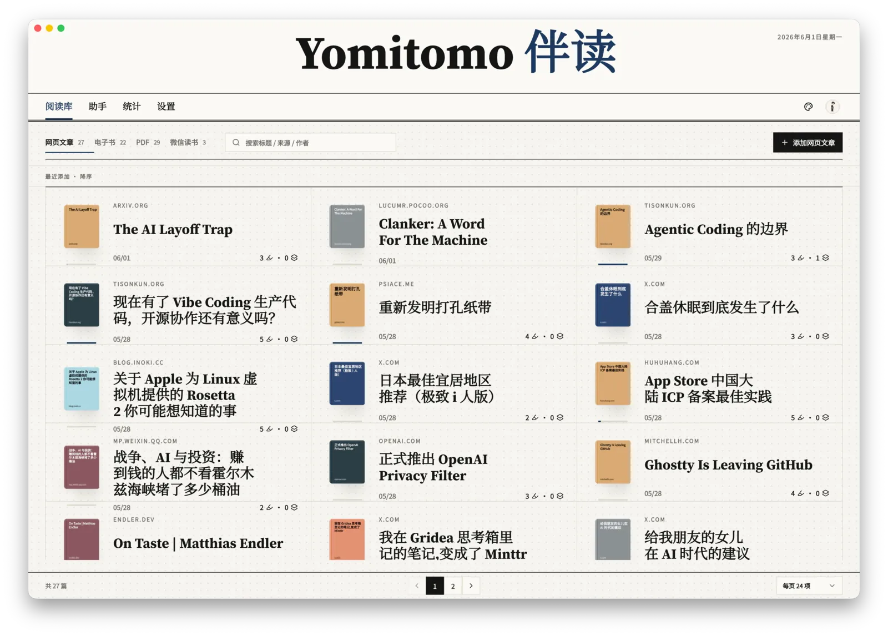Select the 微信读书 category tab

(188, 143)
